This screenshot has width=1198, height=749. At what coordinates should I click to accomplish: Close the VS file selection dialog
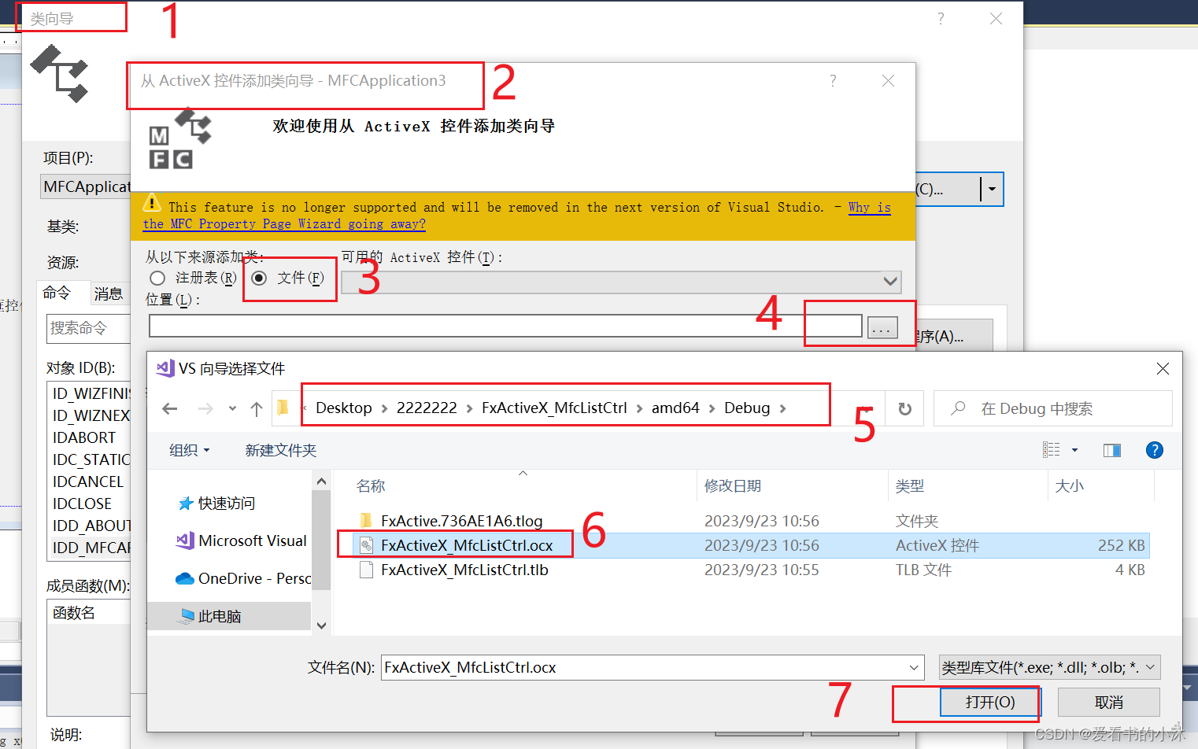point(1163,368)
